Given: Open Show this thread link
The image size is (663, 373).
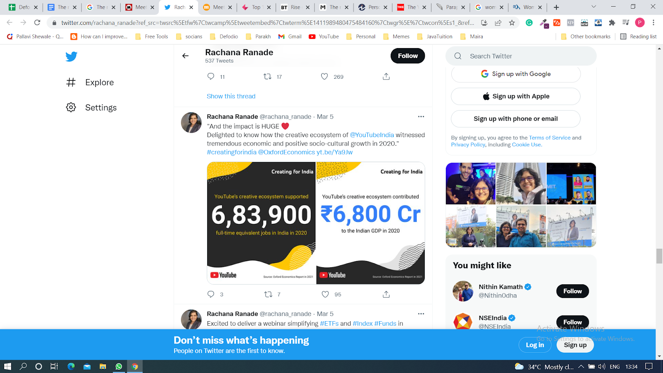Looking at the screenshot, I should 231,96.
